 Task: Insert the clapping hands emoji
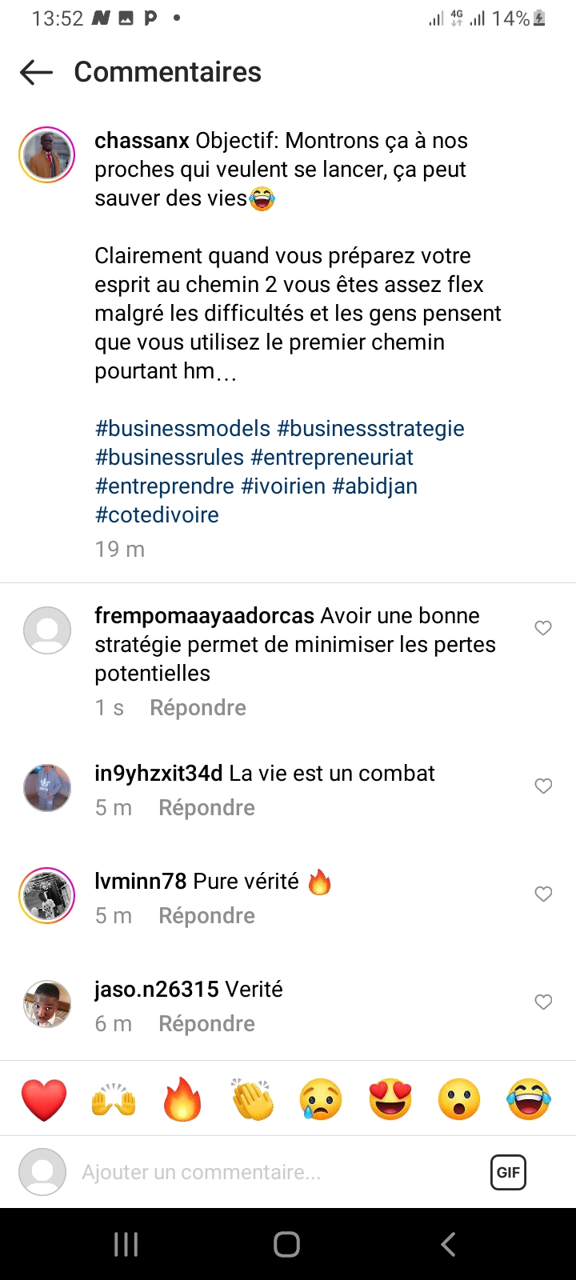(252, 1099)
